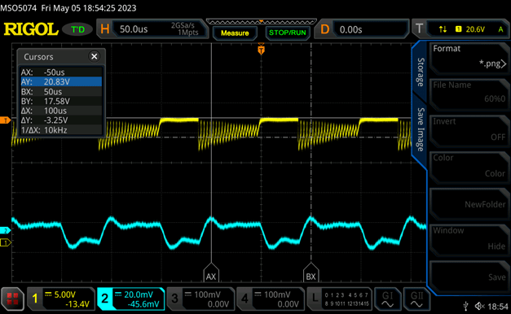Click the 1/ΔX 10kHz readout
Image resolution: width=511 pixels, height=314 pixels.
pyautogui.click(x=61, y=130)
